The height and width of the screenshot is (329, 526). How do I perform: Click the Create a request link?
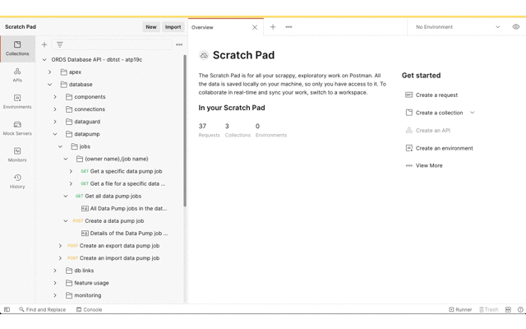tap(436, 95)
